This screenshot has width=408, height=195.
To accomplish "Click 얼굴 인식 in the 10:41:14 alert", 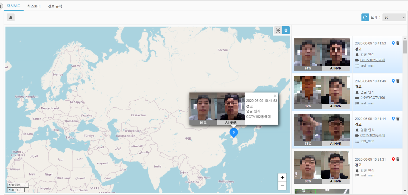I will point(368,130).
